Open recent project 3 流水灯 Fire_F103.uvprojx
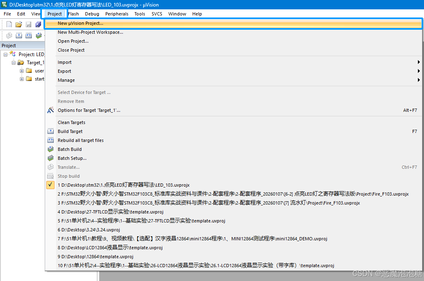 click(x=233, y=203)
